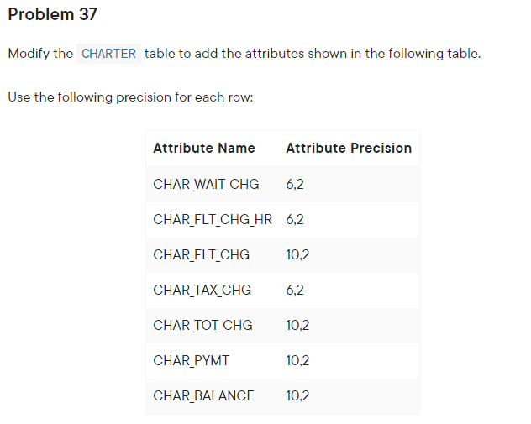Click the 'Use the following precision' sentence
This screenshot has height=424, width=531.
130,97
